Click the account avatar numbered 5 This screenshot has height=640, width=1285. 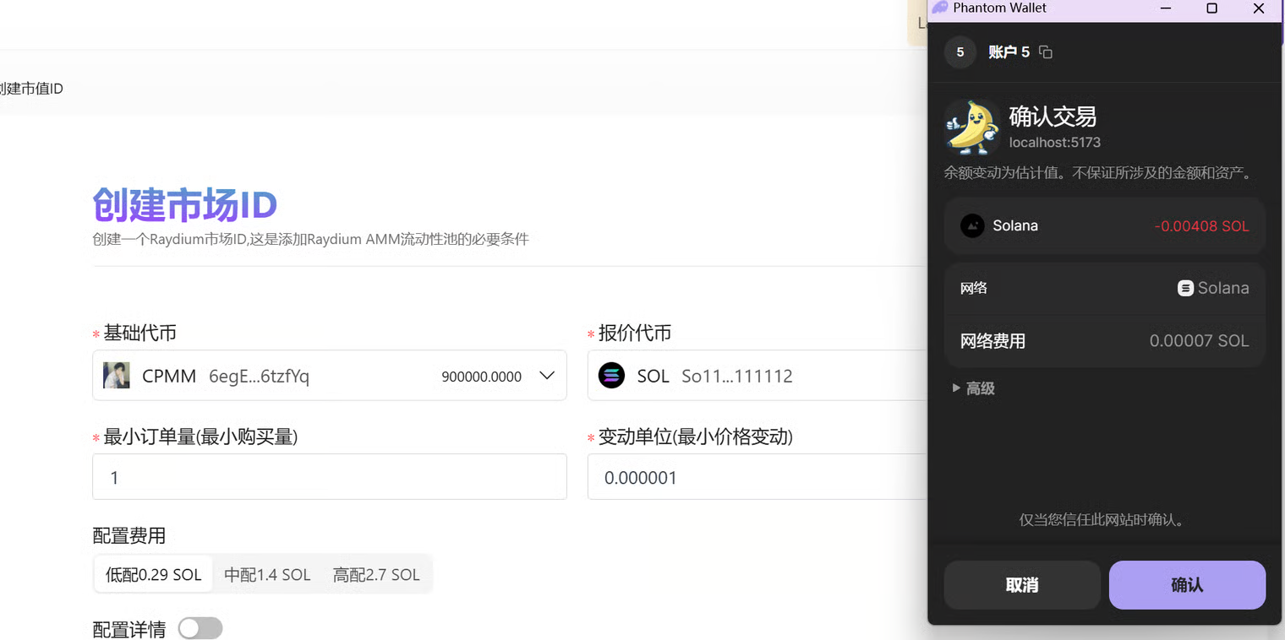coord(960,52)
